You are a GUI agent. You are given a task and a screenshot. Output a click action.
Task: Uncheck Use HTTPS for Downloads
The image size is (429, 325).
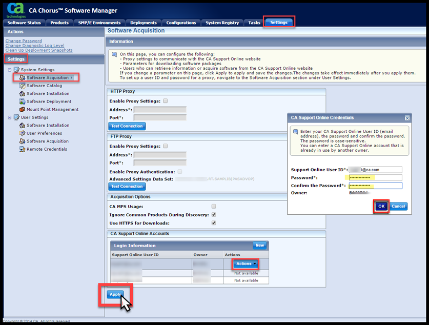pos(214,223)
